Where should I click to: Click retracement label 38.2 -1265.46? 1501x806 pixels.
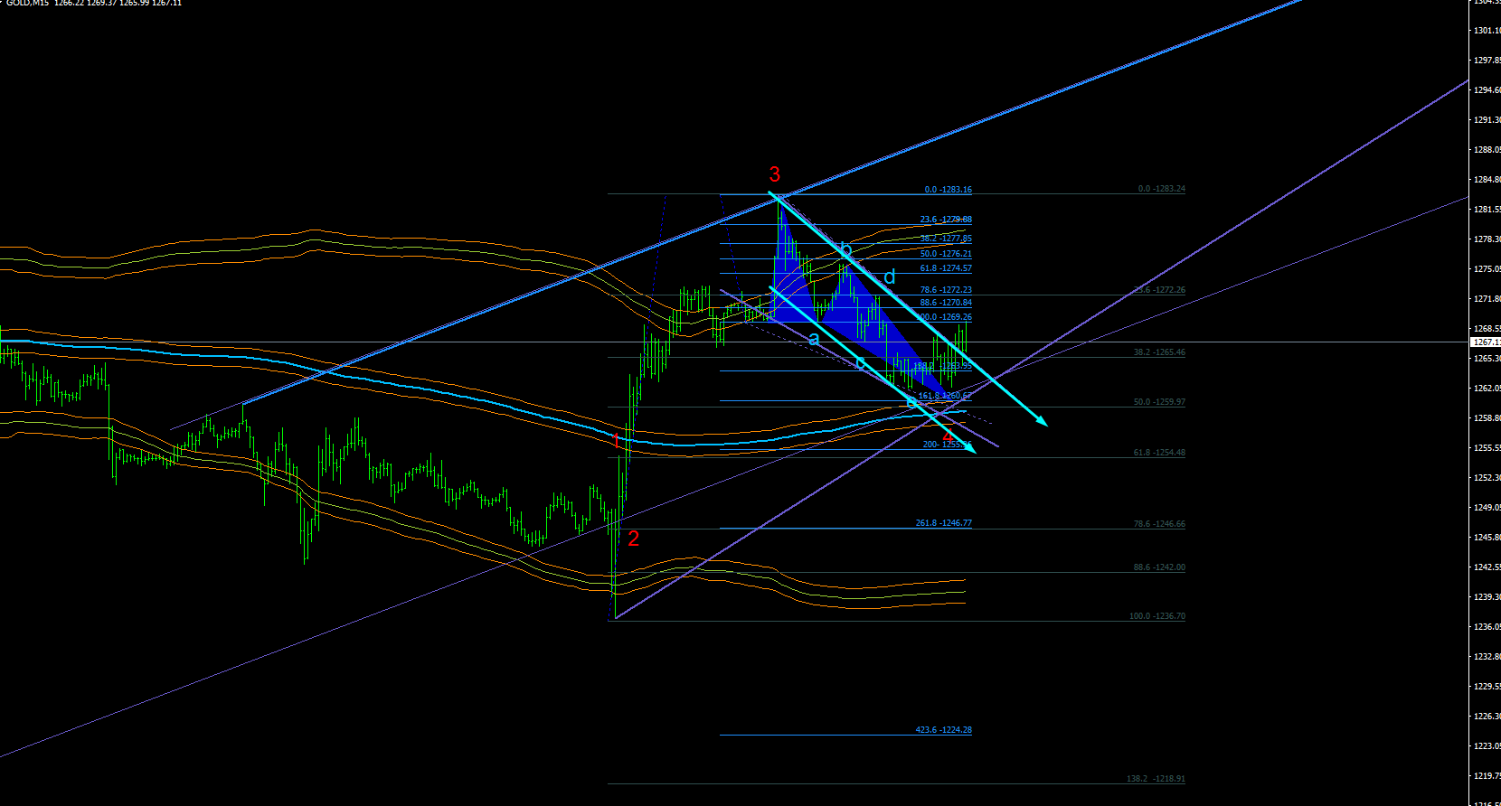pyautogui.click(x=1159, y=352)
